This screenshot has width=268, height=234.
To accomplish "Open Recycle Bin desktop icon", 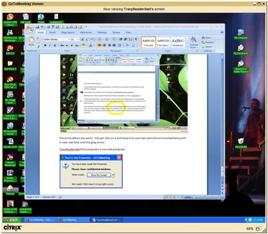I will pos(241,143).
